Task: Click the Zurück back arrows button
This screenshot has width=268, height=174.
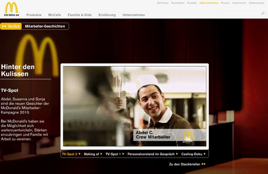Action: [x=11, y=26]
